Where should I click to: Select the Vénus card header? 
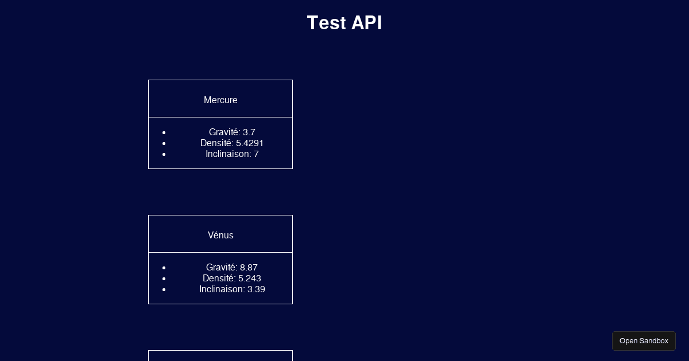(220, 234)
